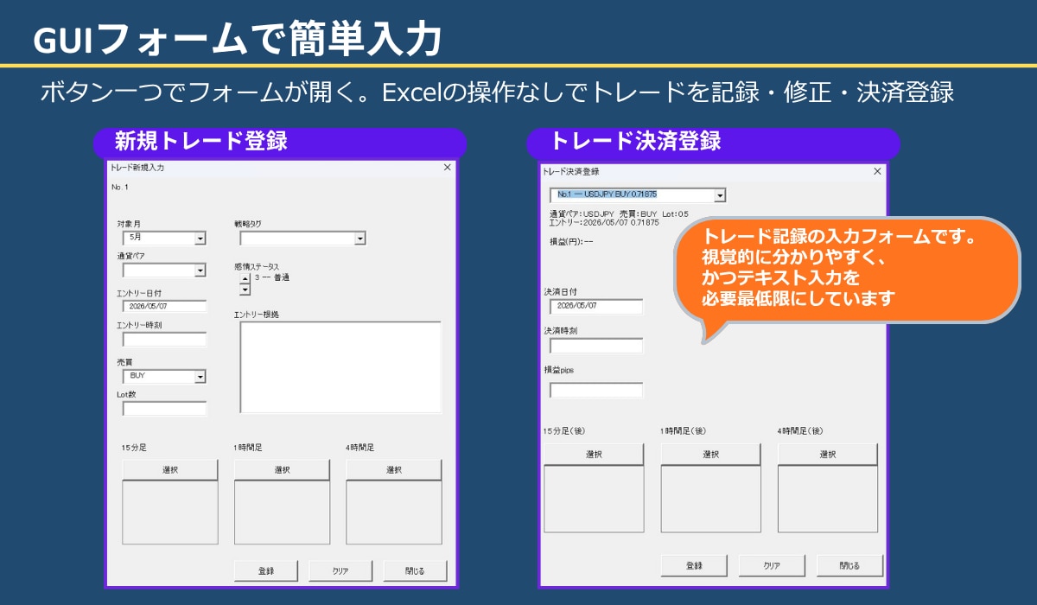
Task: Open the 通貨ペア combo box in new trade form
Action: 164,271
